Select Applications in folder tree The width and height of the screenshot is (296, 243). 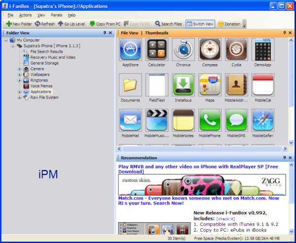tap(41, 92)
